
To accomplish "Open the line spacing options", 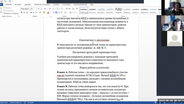I will coord(66,12).
